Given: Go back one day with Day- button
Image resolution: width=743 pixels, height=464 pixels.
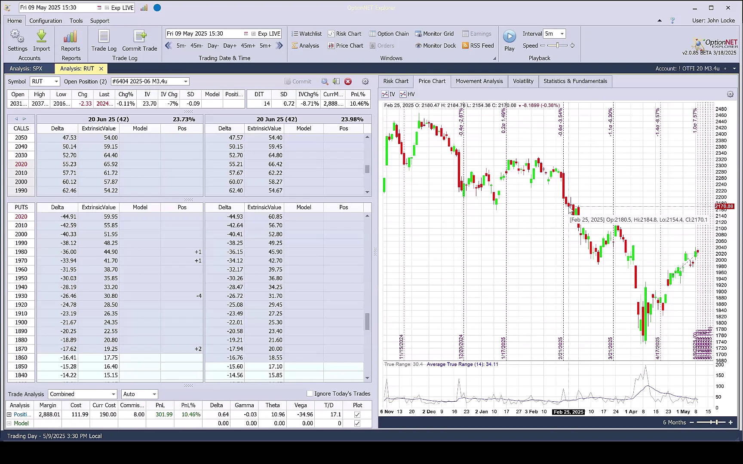Looking at the screenshot, I should point(213,46).
